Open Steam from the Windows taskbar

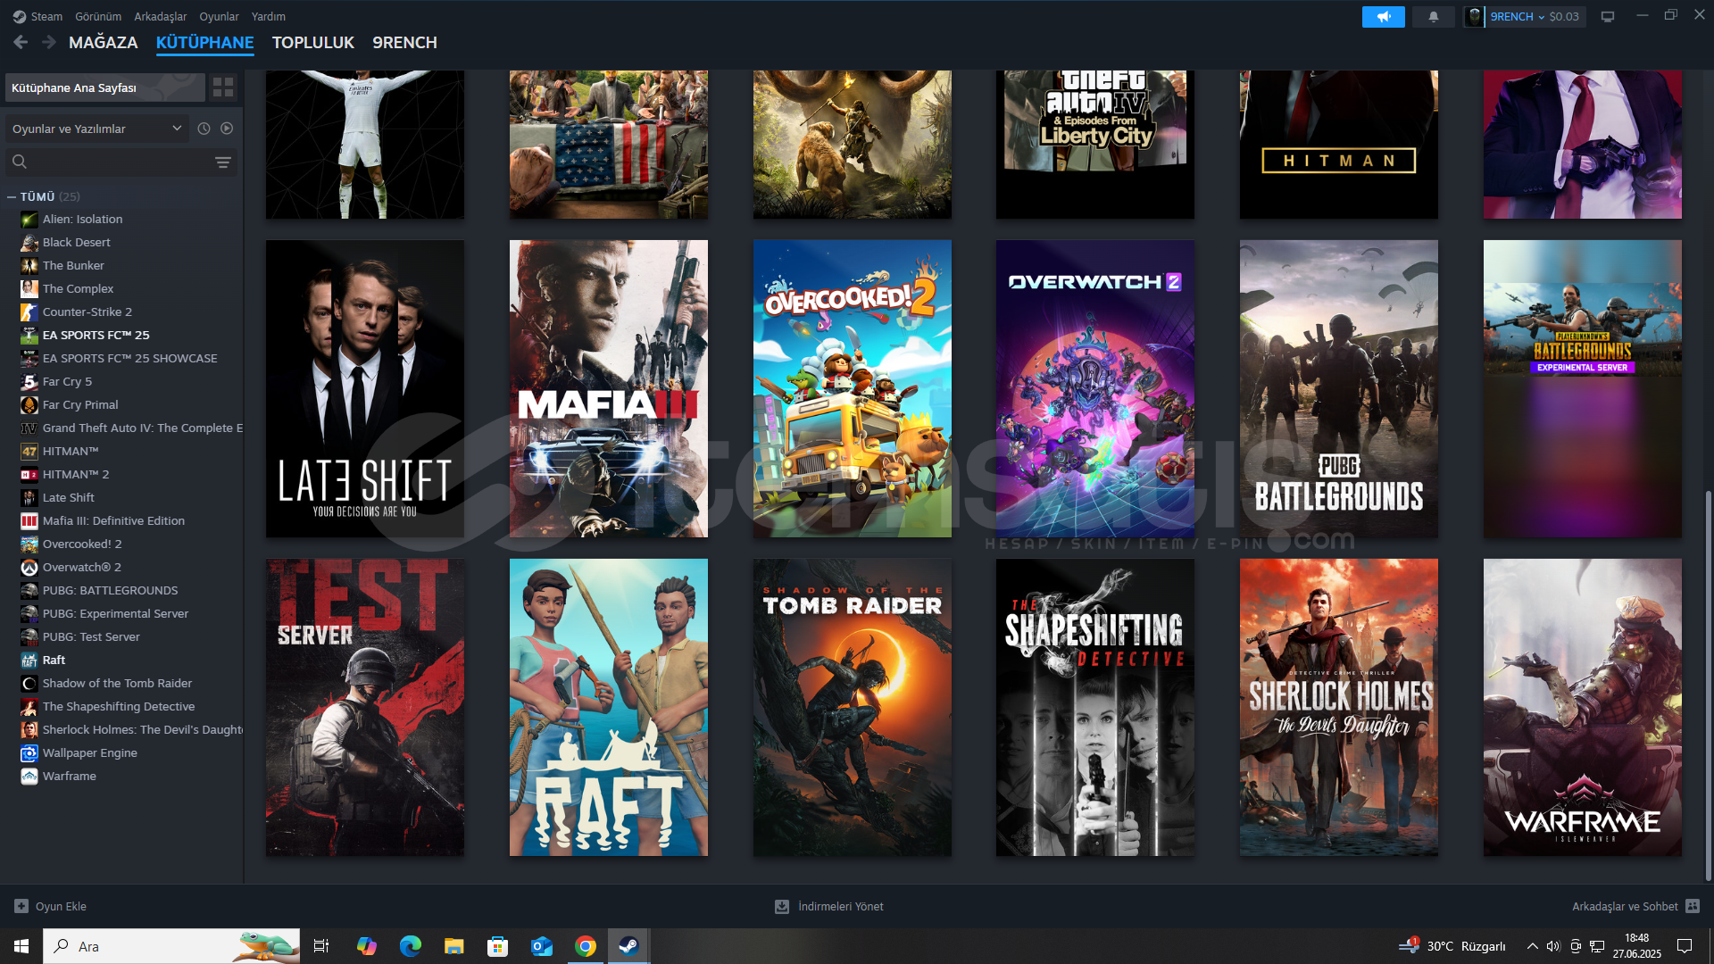coord(628,946)
